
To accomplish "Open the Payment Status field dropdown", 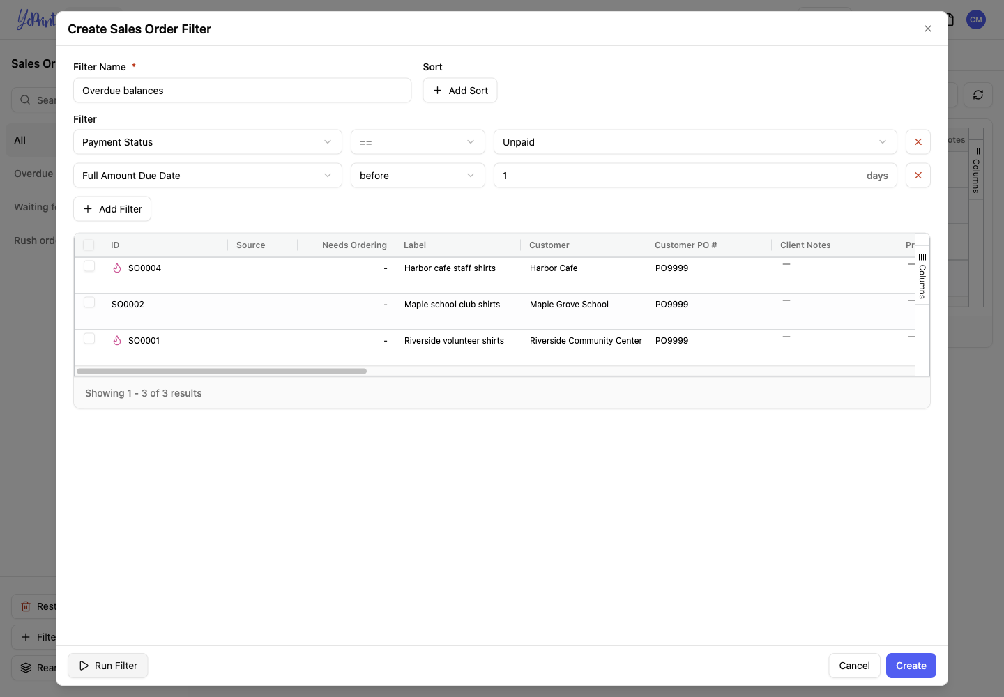I will [x=208, y=142].
